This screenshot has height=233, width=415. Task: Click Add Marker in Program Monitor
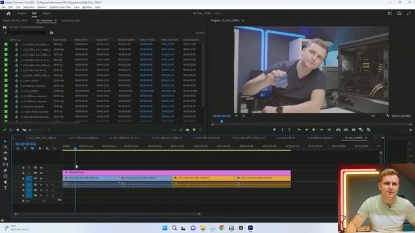coord(274,129)
